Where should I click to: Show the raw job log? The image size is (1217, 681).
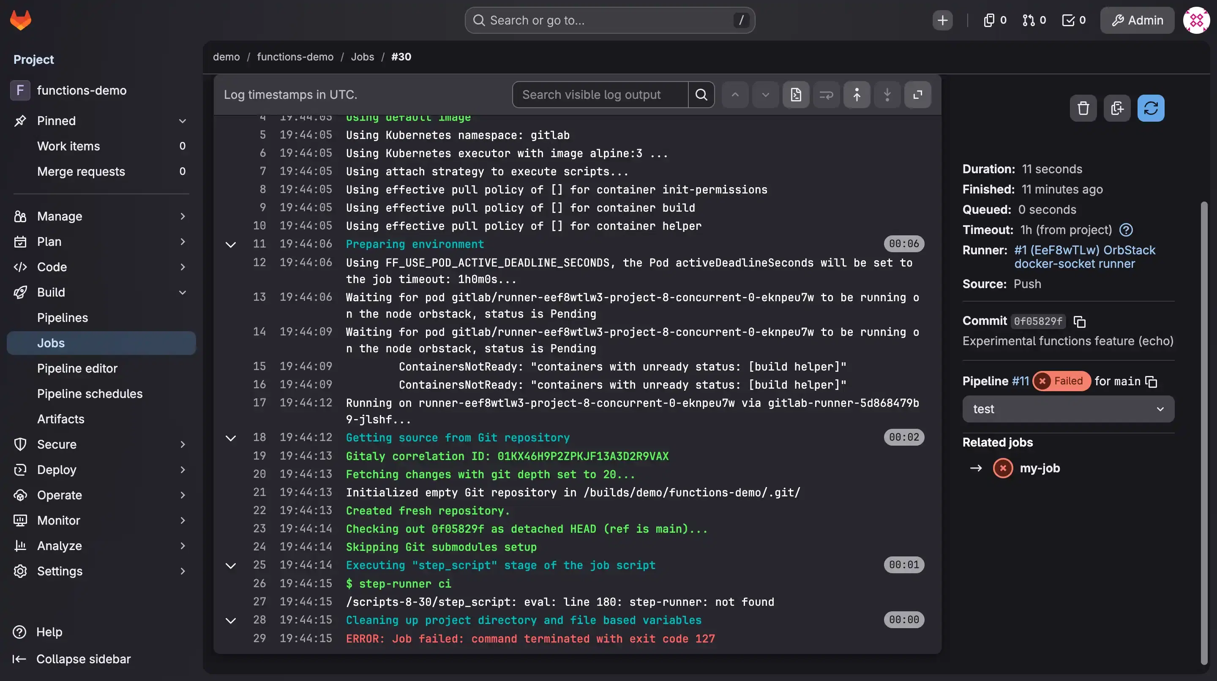[796, 95]
